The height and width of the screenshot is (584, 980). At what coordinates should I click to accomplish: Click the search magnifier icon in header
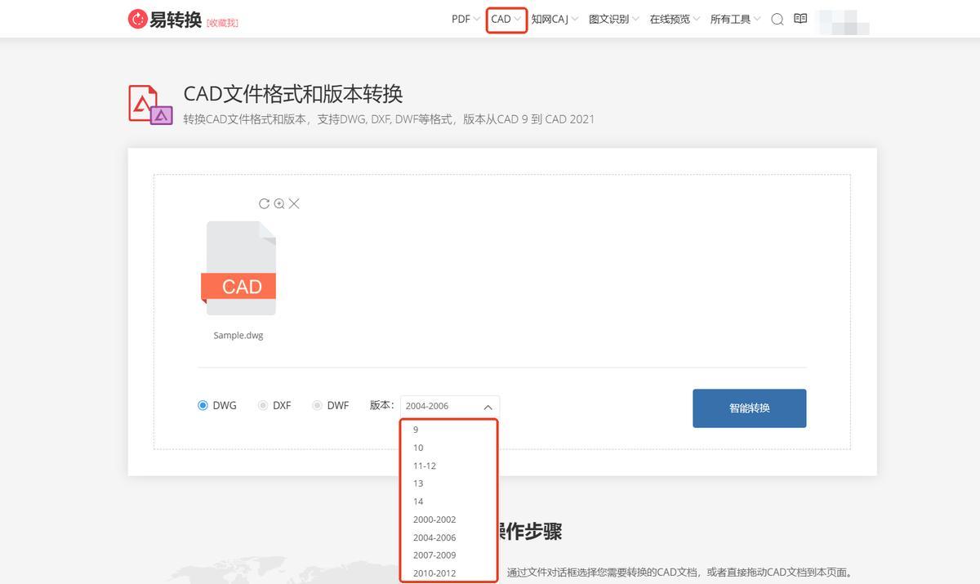coord(777,19)
